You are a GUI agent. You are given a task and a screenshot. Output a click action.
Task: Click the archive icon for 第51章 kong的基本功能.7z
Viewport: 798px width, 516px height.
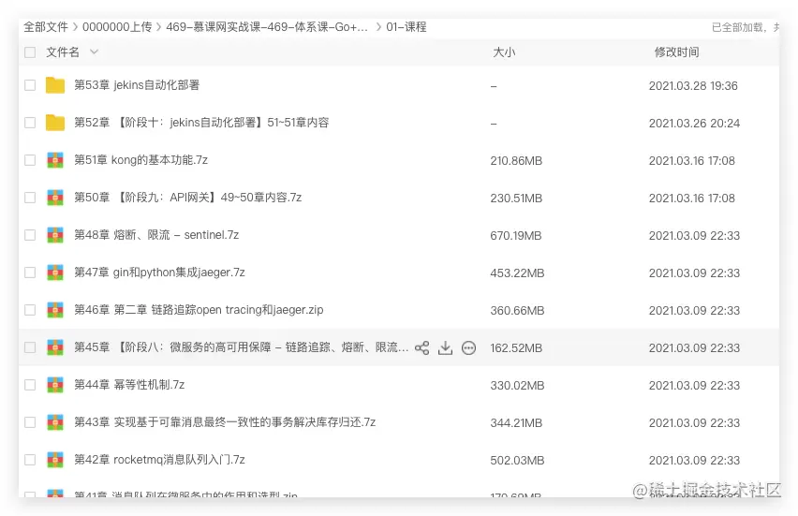pos(55,160)
